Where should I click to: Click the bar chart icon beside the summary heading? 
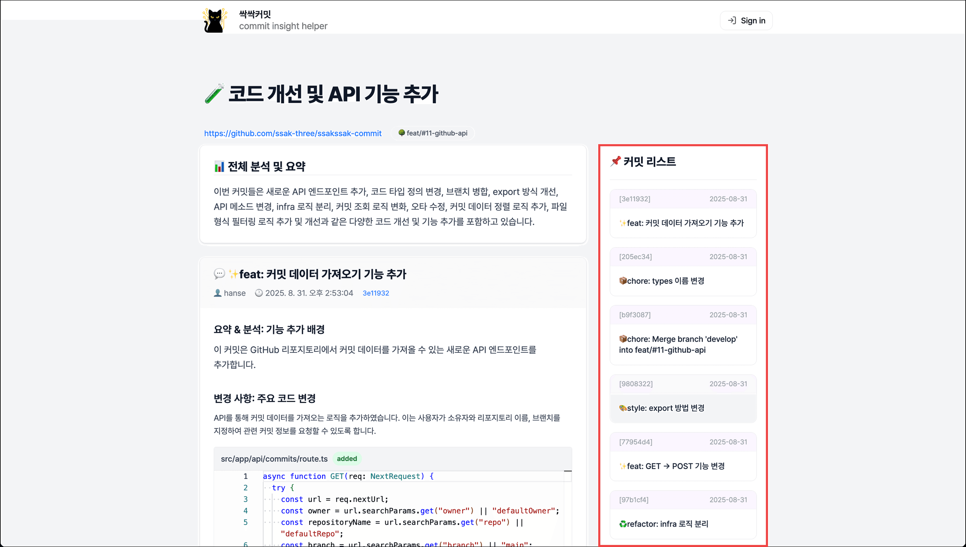point(219,166)
